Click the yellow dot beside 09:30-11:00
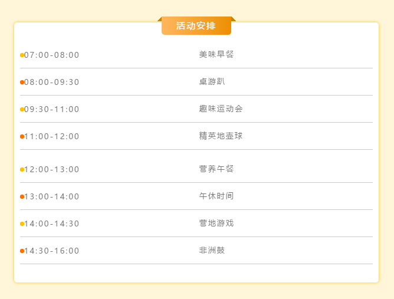394x299 pixels. click(22, 109)
